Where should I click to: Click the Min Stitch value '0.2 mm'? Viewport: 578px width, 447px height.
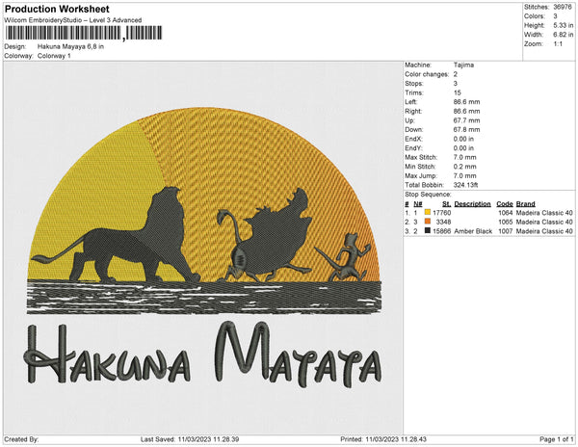click(x=465, y=167)
